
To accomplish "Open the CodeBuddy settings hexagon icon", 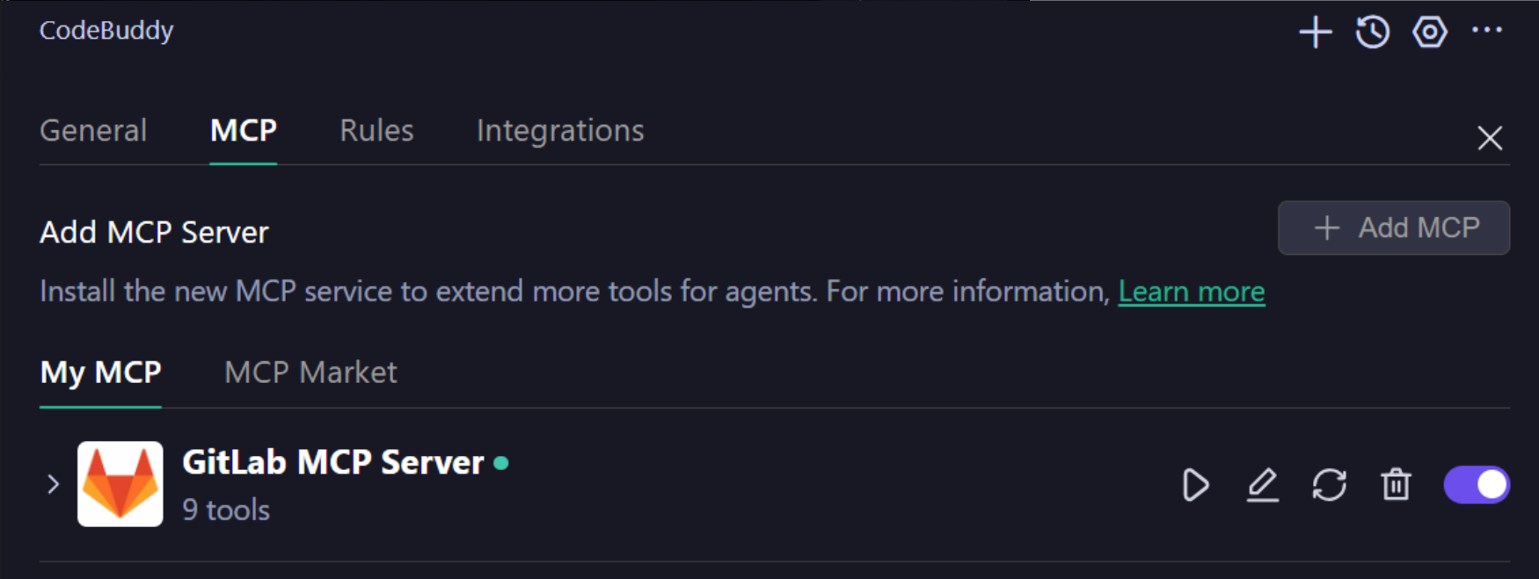I will [x=1430, y=33].
